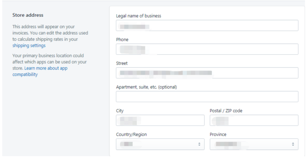Click the 'Postal / ZIP code' label
Viewport: 306px width, 163px height.
click(x=226, y=111)
